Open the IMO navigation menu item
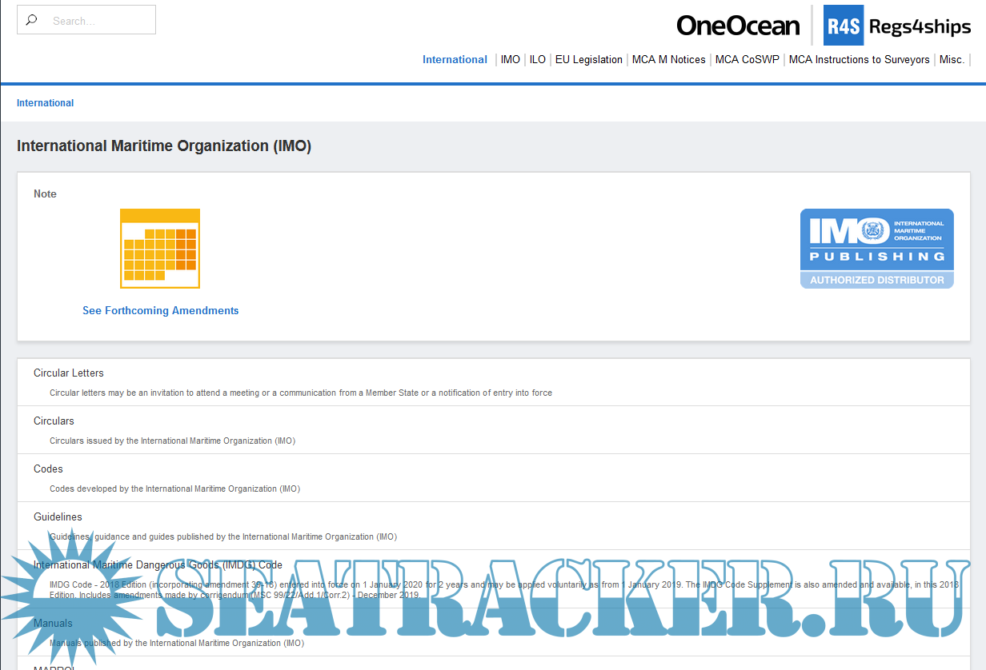The width and height of the screenshot is (986, 670). pos(510,59)
